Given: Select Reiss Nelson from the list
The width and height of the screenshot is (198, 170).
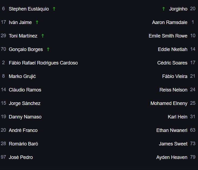Looking at the screenshot, I should point(173,90).
